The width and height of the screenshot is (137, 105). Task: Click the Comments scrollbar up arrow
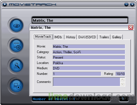tap(122, 80)
